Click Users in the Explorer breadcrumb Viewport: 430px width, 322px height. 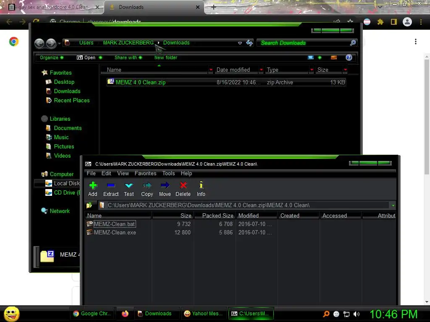pyautogui.click(x=86, y=43)
